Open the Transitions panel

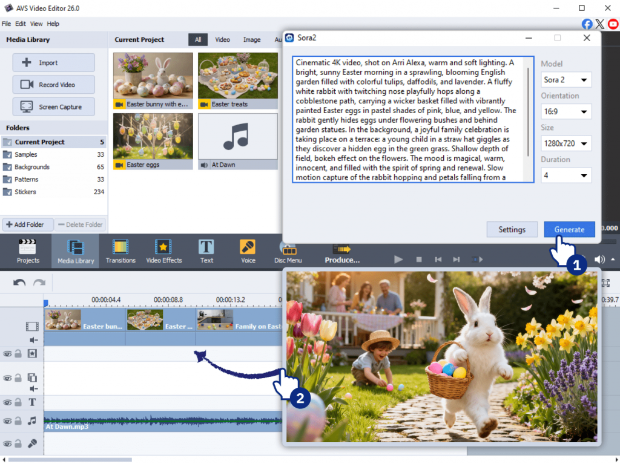120,251
